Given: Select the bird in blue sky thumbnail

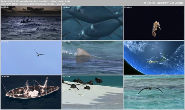Looking at the screenshot, I should [x=31, y=58].
